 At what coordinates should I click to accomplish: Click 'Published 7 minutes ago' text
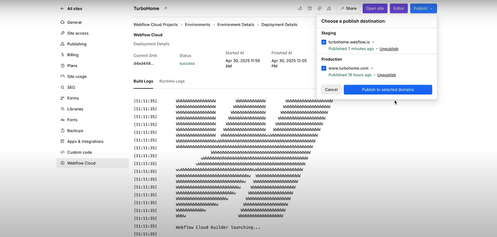click(x=351, y=49)
